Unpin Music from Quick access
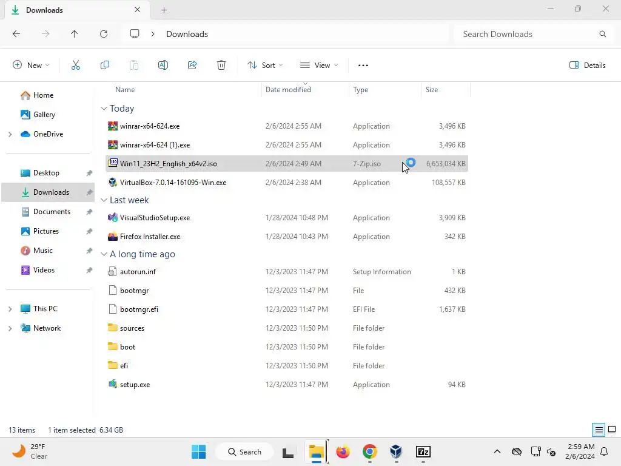This screenshot has width=621, height=466. coord(90,251)
